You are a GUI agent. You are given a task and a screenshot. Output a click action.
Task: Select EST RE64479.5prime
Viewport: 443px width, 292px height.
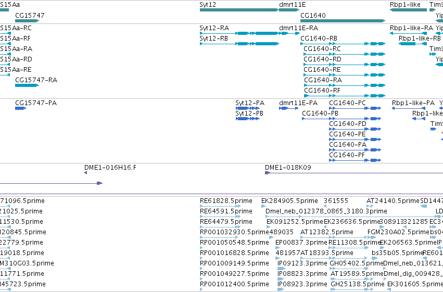pyautogui.click(x=226, y=222)
